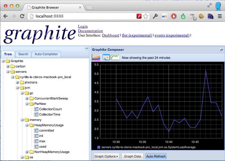Open the Documentation link
This screenshot has height=161, width=225.
coord(91,31)
